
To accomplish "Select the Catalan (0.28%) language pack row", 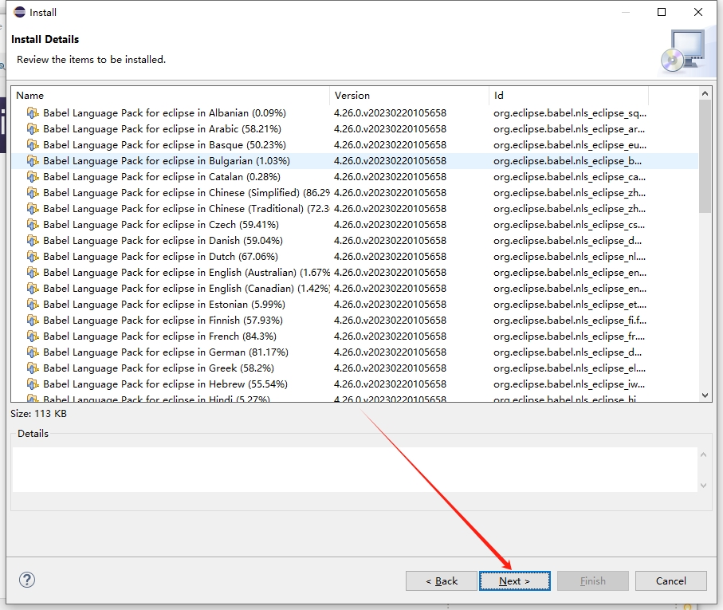I will point(355,176).
